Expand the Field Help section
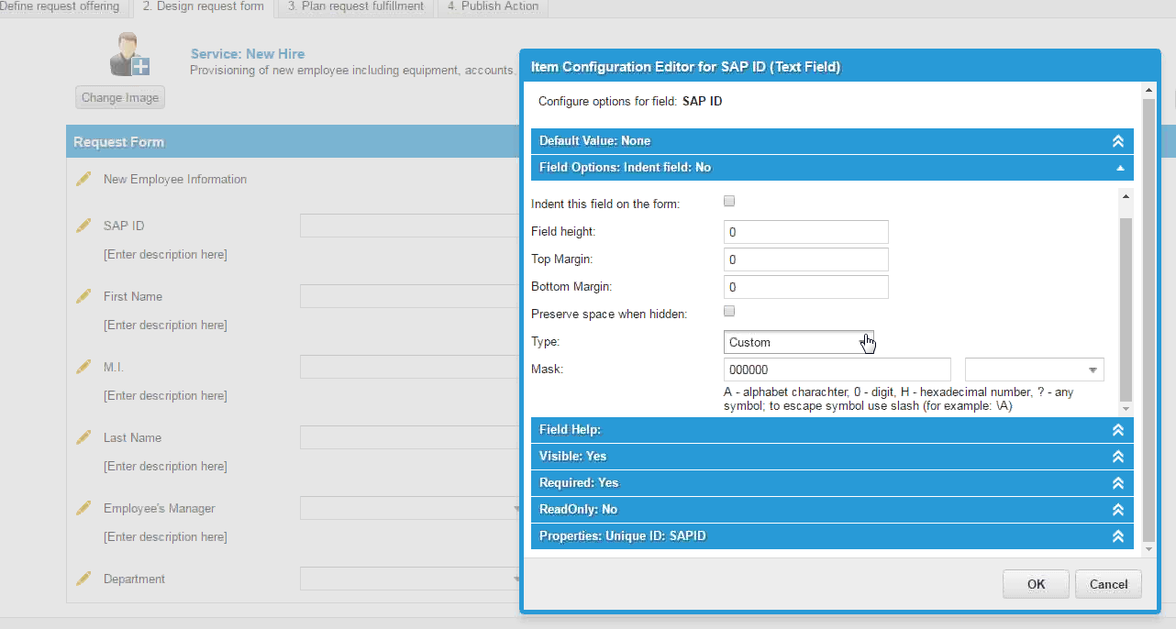This screenshot has height=629, width=1176. (x=1117, y=429)
